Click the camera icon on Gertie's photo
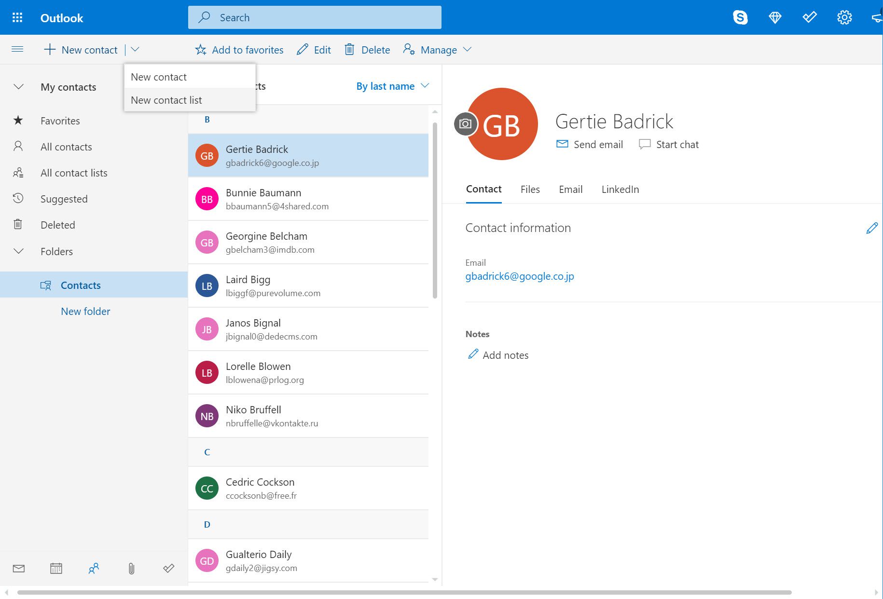This screenshot has width=883, height=599. tap(465, 124)
